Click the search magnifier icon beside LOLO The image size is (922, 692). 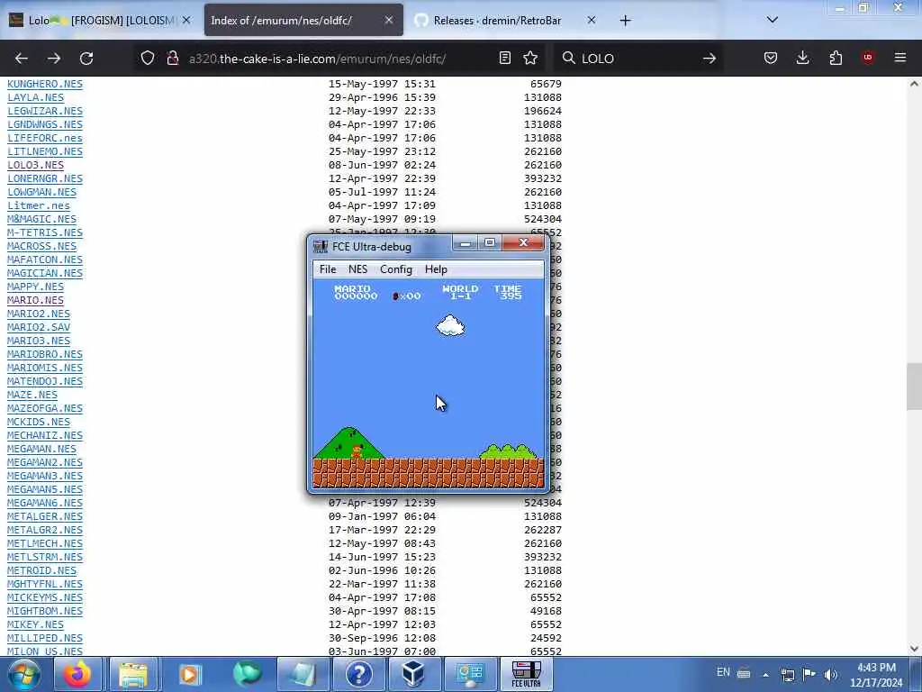click(569, 58)
